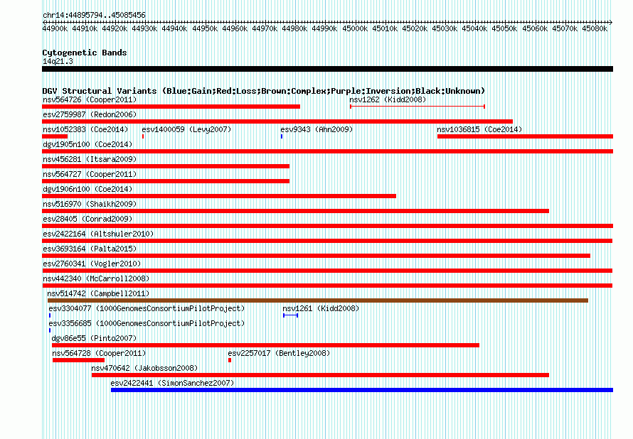This screenshot has width=633, height=439.
Task: Select the nsv1262 (Kidd2008) variant bar
Action: (x=417, y=107)
